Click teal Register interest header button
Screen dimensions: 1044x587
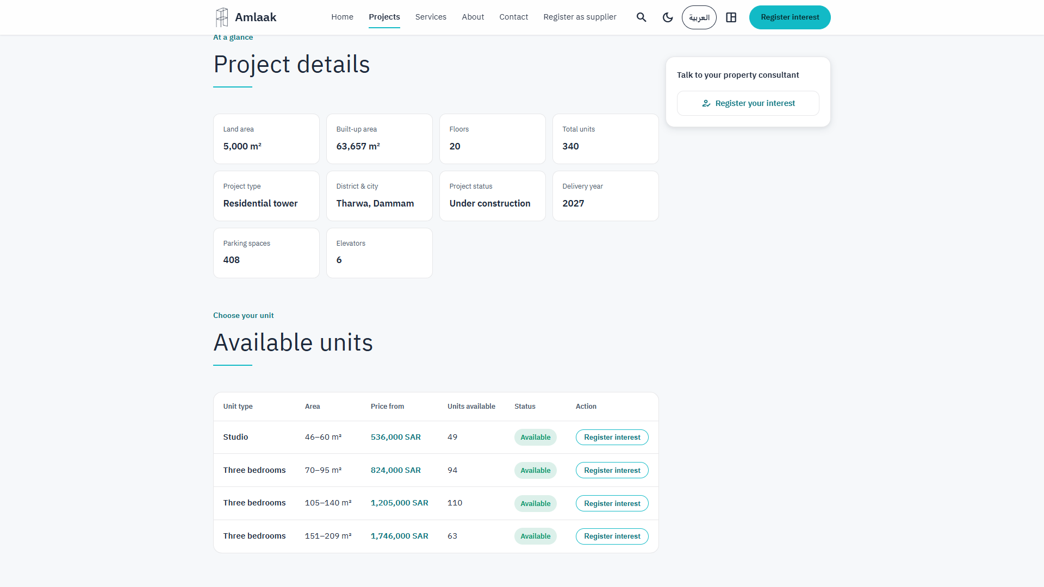(x=790, y=17)
